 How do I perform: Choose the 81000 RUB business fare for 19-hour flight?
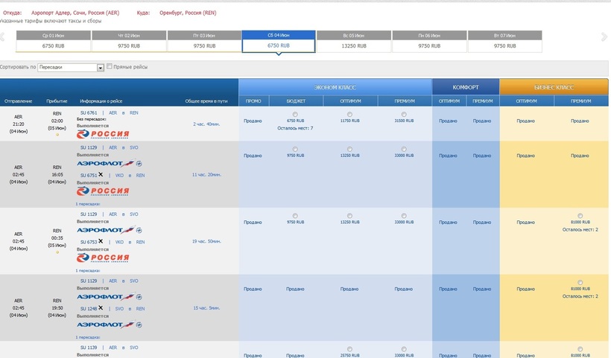tap(580, 217)
